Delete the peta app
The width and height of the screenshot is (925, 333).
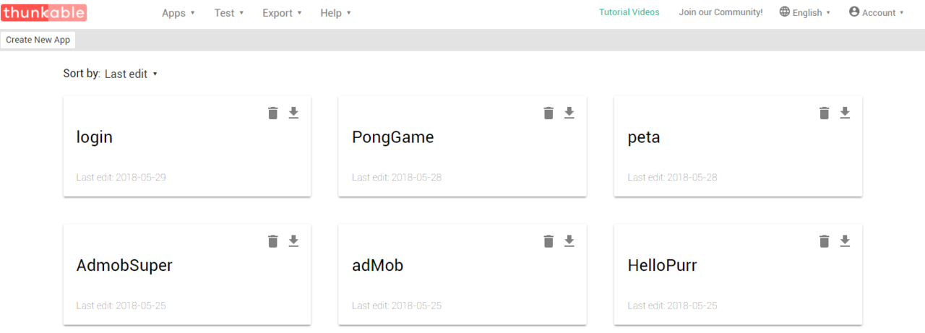click(824, 113)
